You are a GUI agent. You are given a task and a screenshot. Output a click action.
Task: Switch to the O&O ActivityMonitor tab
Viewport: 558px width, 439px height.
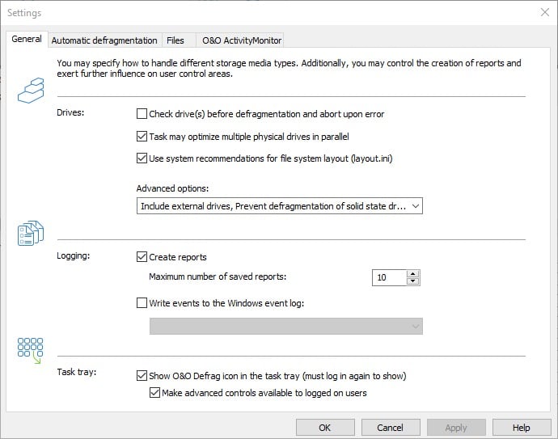pyautogui.click(x=242, y=40)
